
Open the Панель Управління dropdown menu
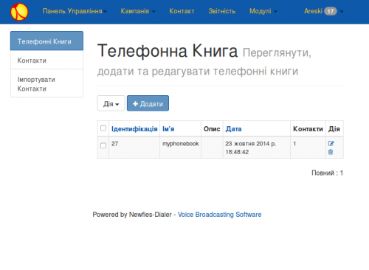click(x=75, y=11)
